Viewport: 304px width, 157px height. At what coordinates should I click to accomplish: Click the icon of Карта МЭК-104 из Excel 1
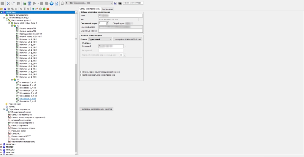(x=12, y=23)
